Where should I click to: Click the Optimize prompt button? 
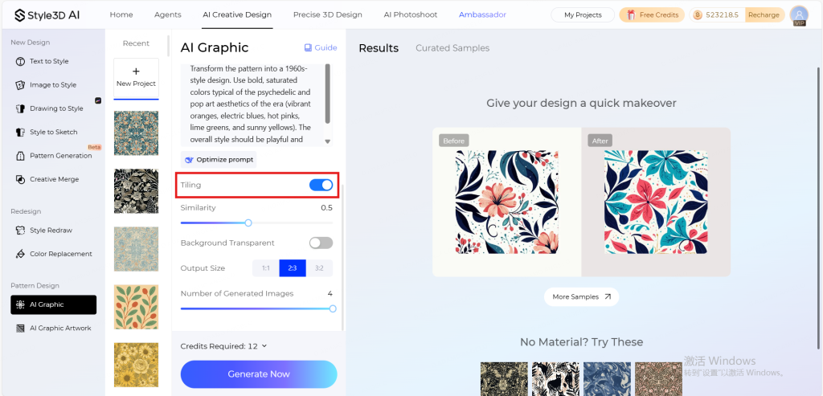[x=219, y=160]
